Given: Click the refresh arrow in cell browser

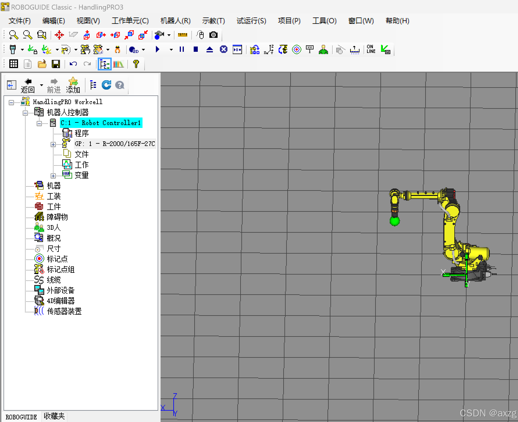Looking at the screenshot, I should (106, 85).
